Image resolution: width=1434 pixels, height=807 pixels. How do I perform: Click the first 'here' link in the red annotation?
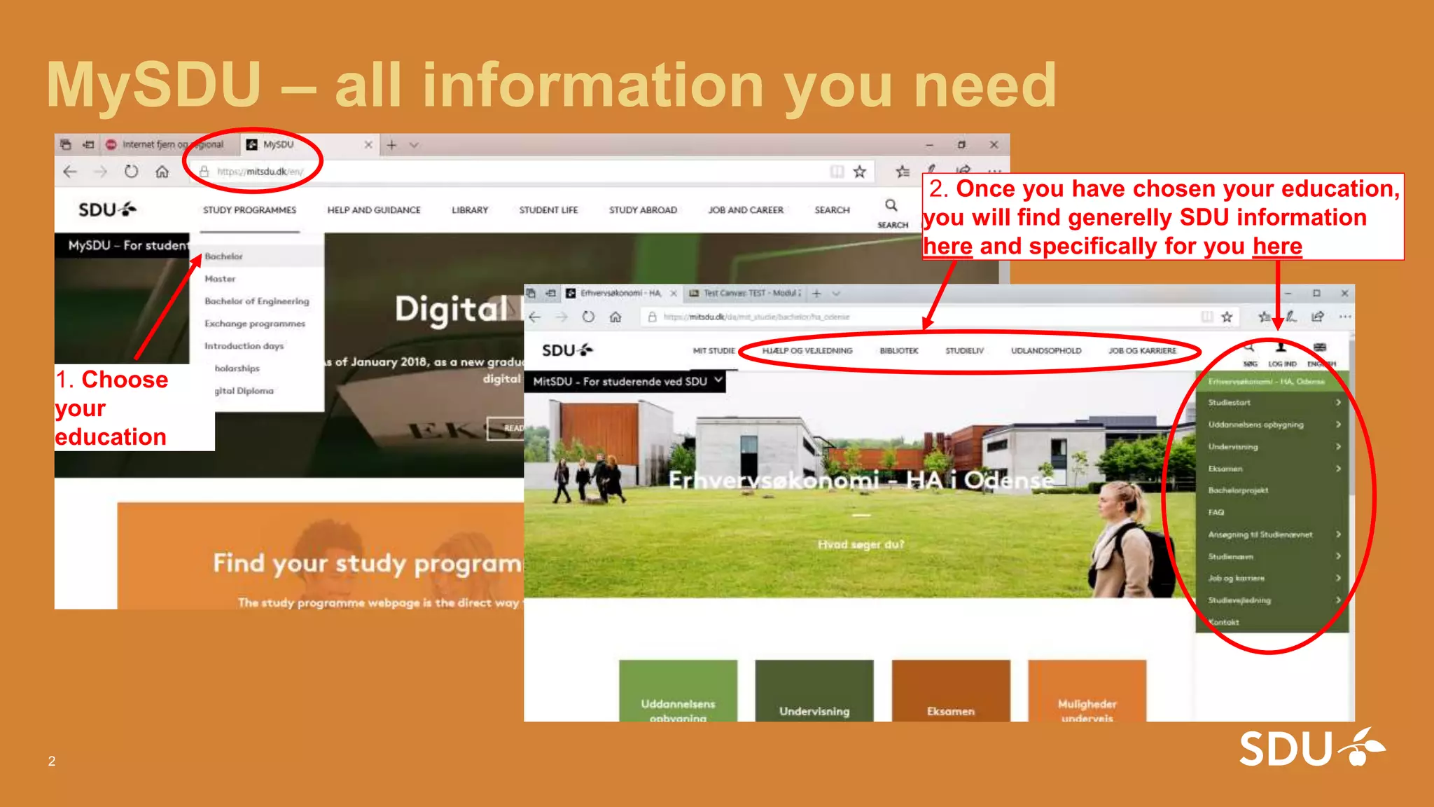click(x=947, y=247)
